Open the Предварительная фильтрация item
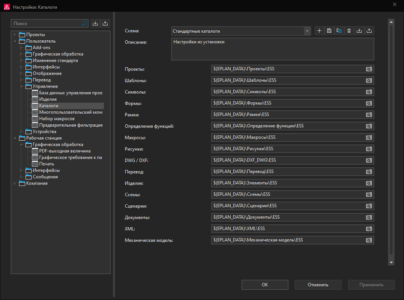This screenshot has width=404, height=300. point(67,125)
